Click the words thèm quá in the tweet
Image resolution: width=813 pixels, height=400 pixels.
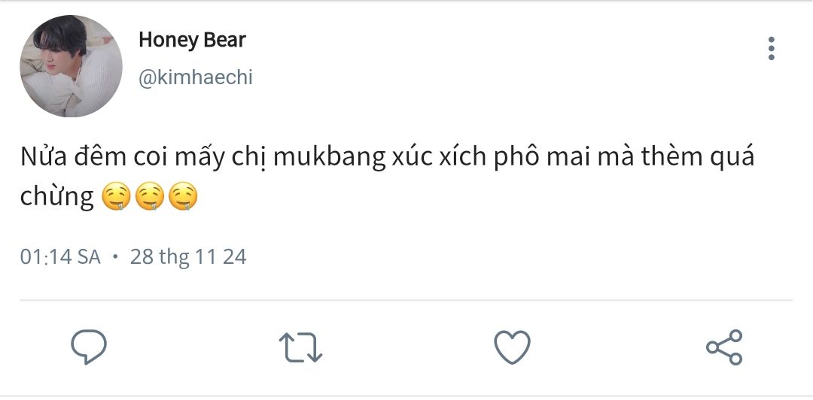click(x=697, y=157)
